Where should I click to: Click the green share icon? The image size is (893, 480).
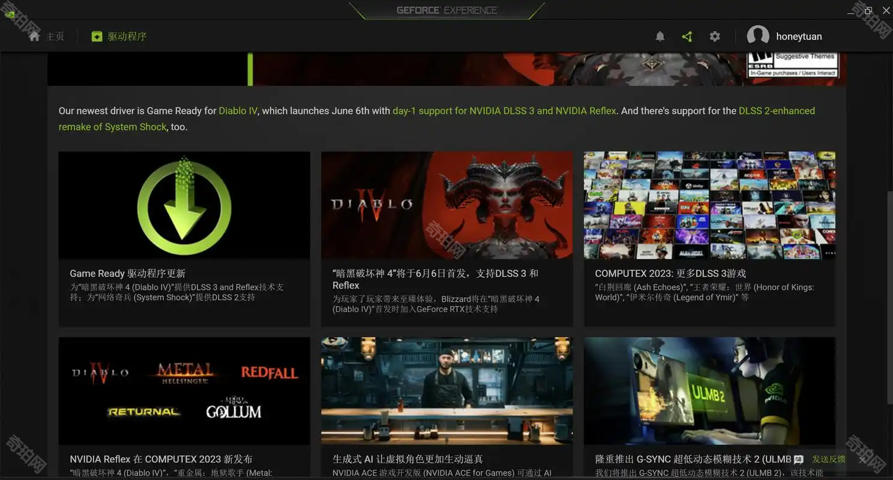click(687, 37)
